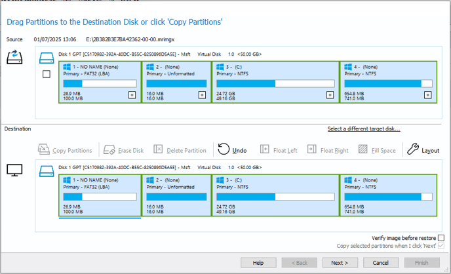This screenshot has height=274, width=451.
Task: Click the Layout wrench icon
Action: [x=412, y=150]
